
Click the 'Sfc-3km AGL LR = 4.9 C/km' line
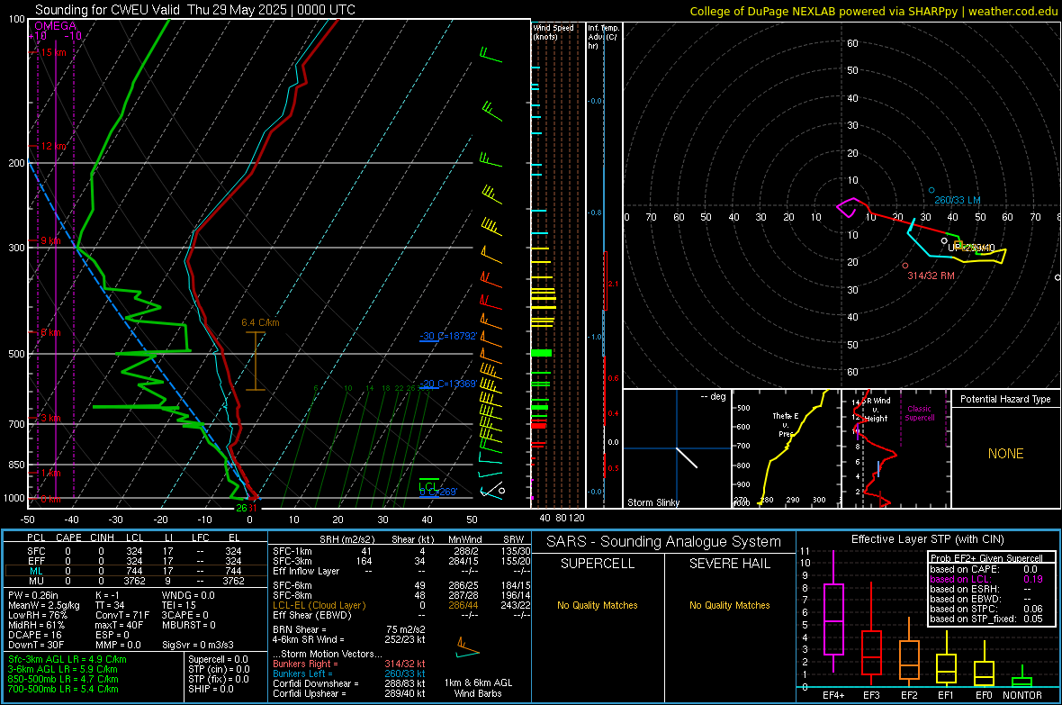click(67, 659)
